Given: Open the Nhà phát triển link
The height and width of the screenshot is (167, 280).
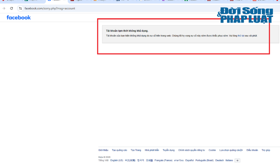Looking at the screenshot, I should tap(152, 150).
